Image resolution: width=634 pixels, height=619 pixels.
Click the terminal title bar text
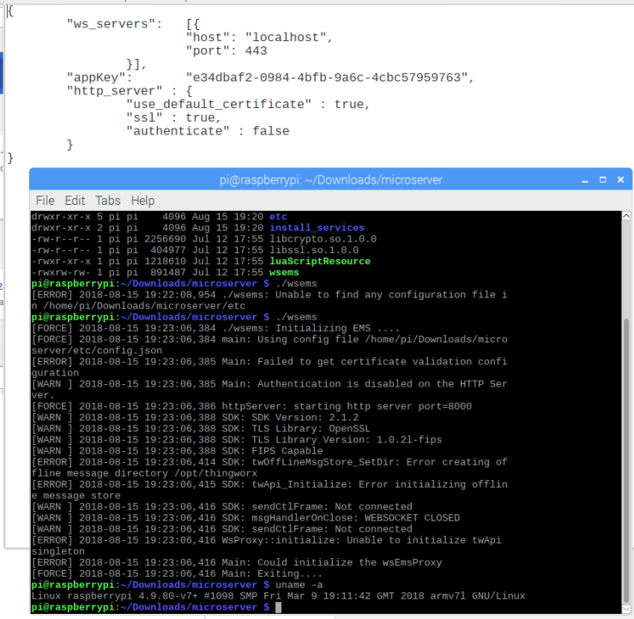pyautogui.click(x=331, y=180)
